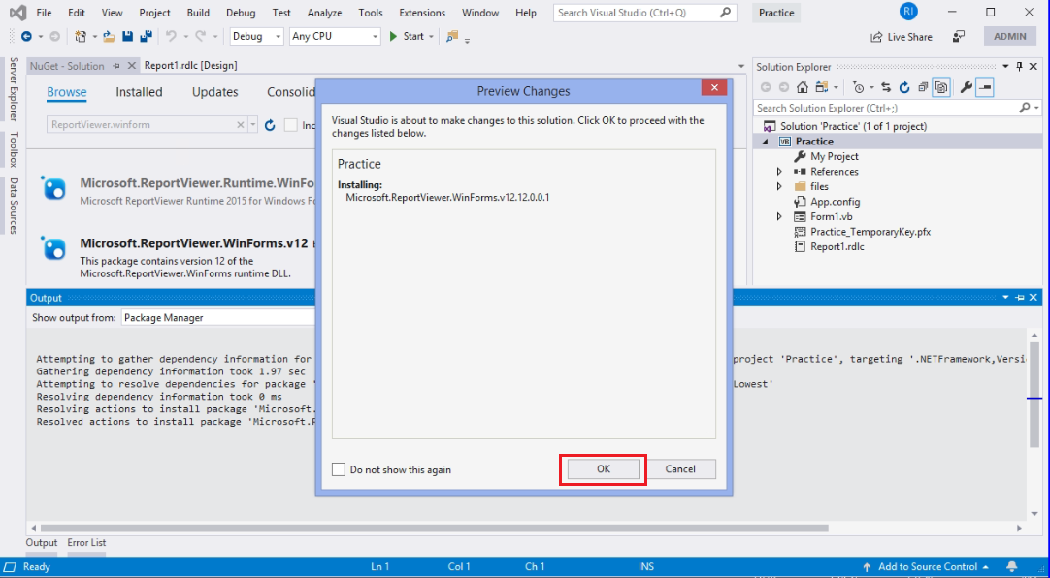The height and width of the screenshot is (578, 1050).
Task: Switch to the Installed tab in NuGet
Action: coord(139,92)
